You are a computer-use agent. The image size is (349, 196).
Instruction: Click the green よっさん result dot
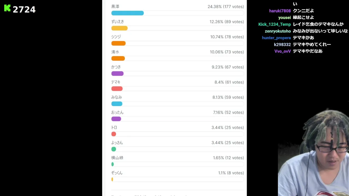[x=114, y=149]
